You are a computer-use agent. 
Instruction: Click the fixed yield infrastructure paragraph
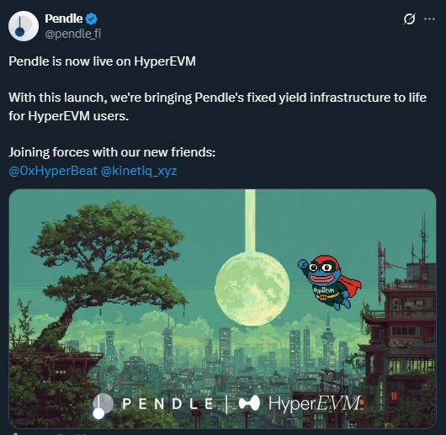pos(218,107)
